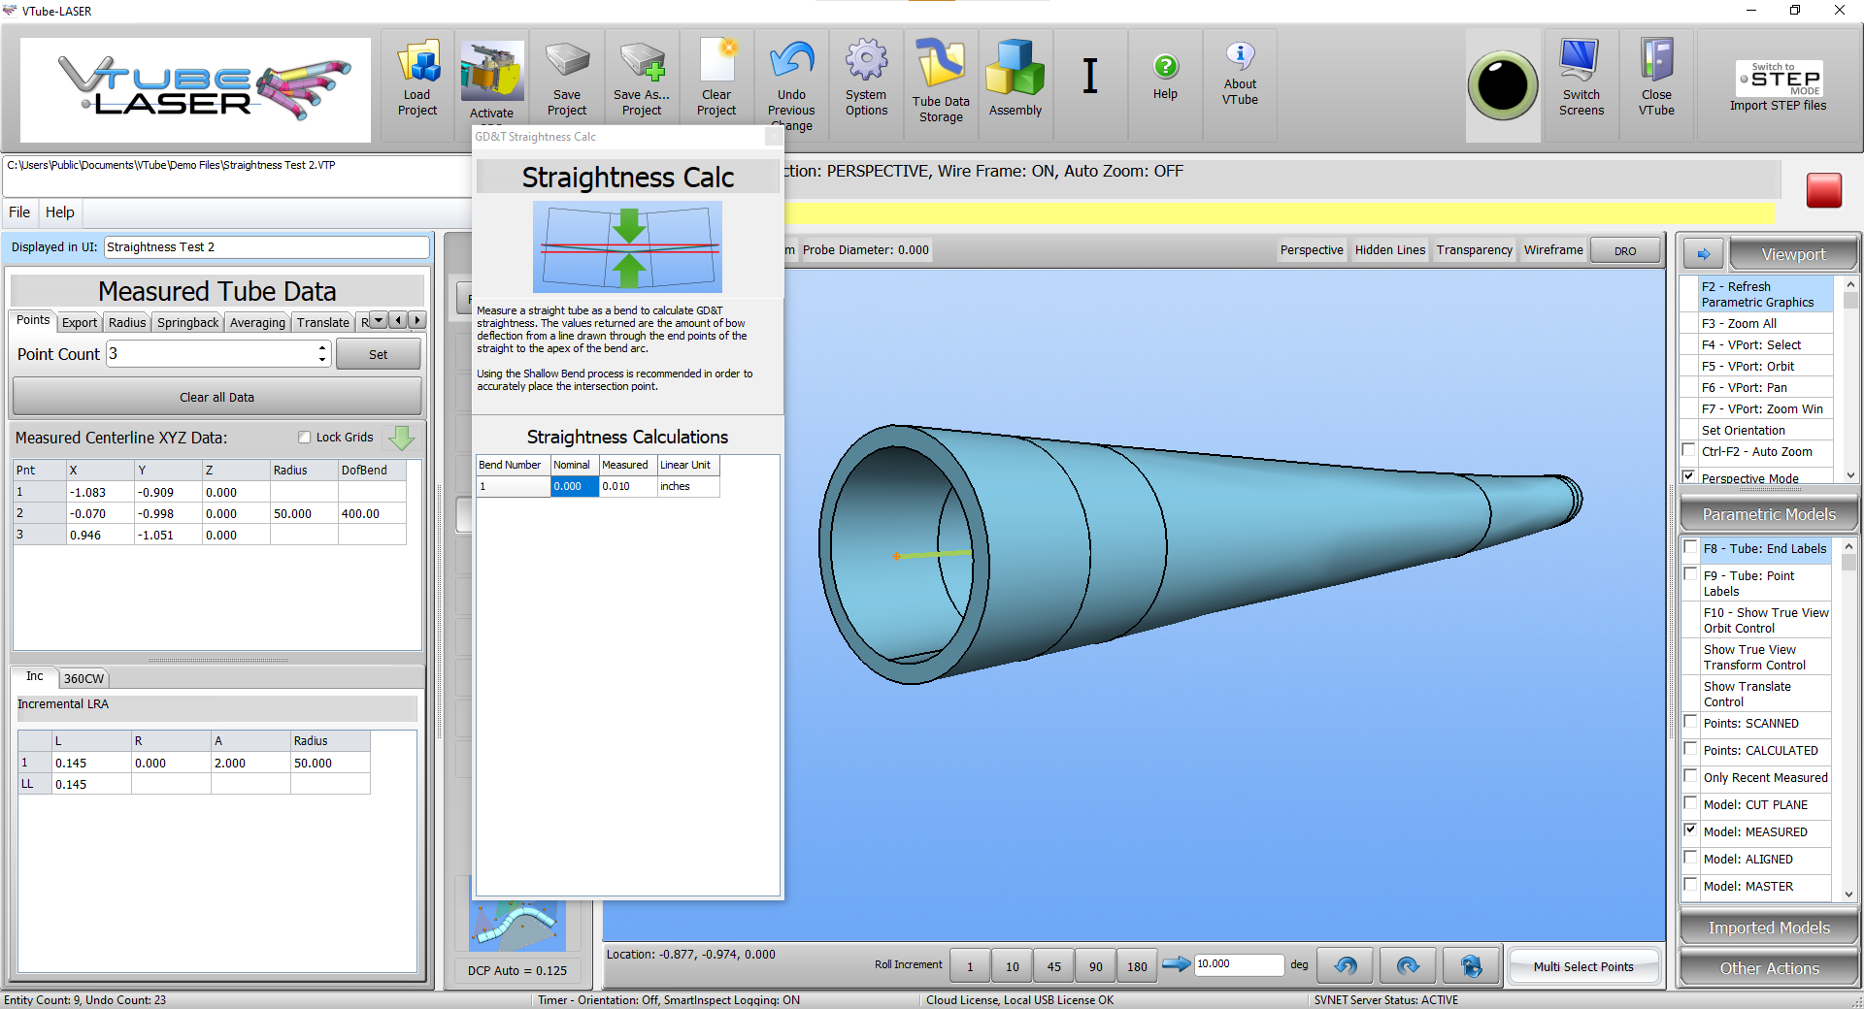Viewport: 1864px width, 1009px height.
Task: Click the Multi Select Points button
Action: click(x=1583, y=966)
